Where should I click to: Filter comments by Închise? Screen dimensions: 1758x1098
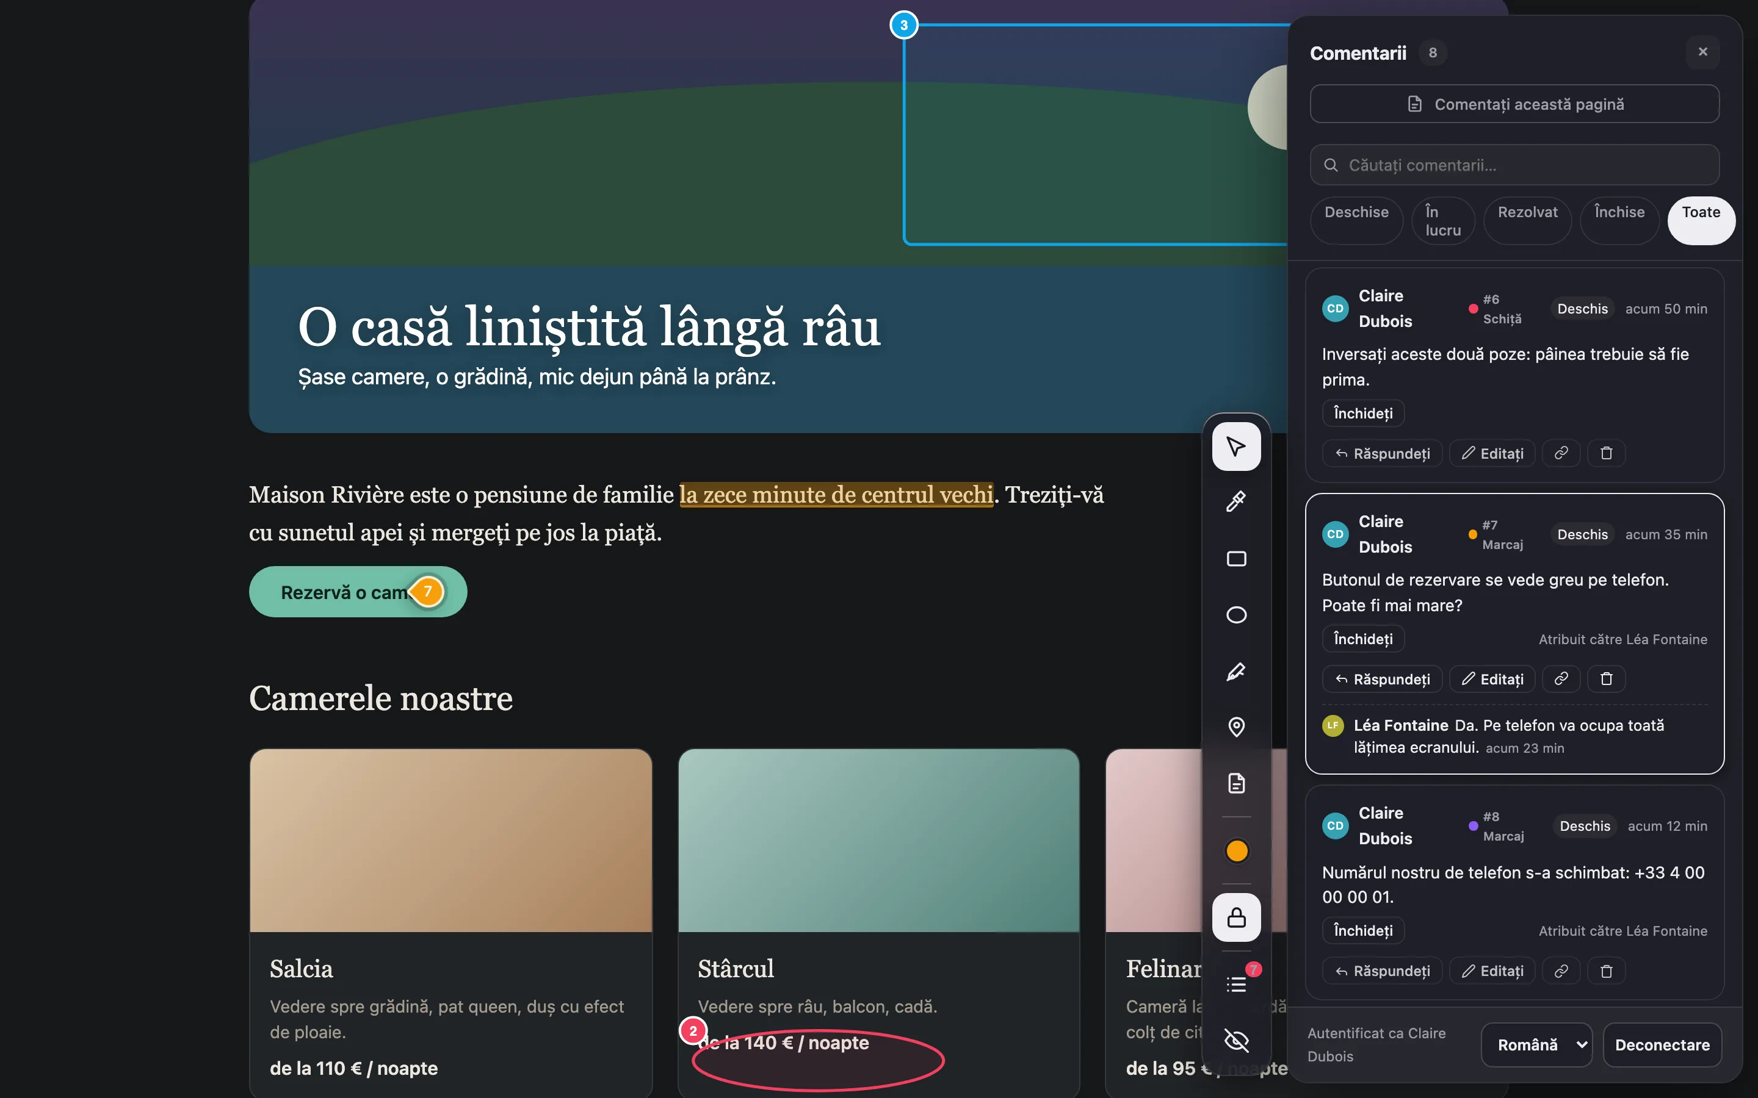[1619, 220]
